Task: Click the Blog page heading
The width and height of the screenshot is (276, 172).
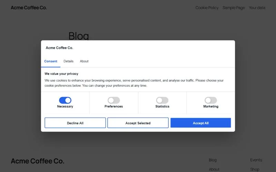Action: (79, 36)
